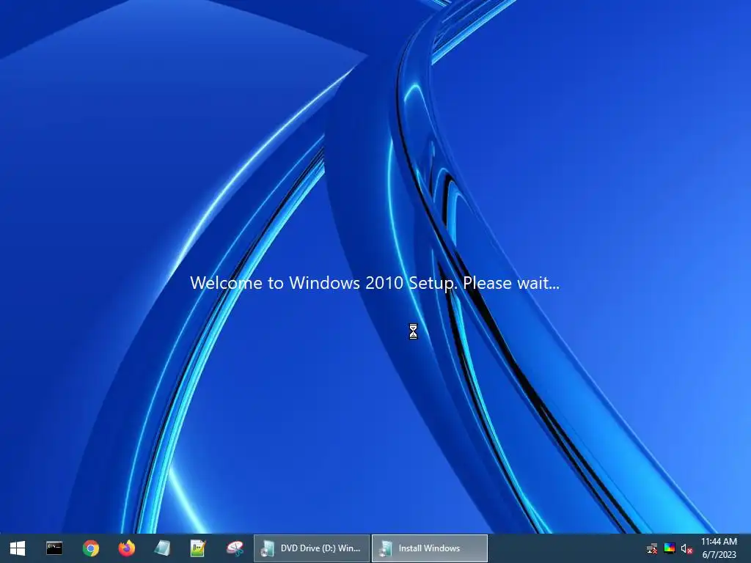
Task: Open the glass notepad icon in taskbar
Action: click(163, 548)
